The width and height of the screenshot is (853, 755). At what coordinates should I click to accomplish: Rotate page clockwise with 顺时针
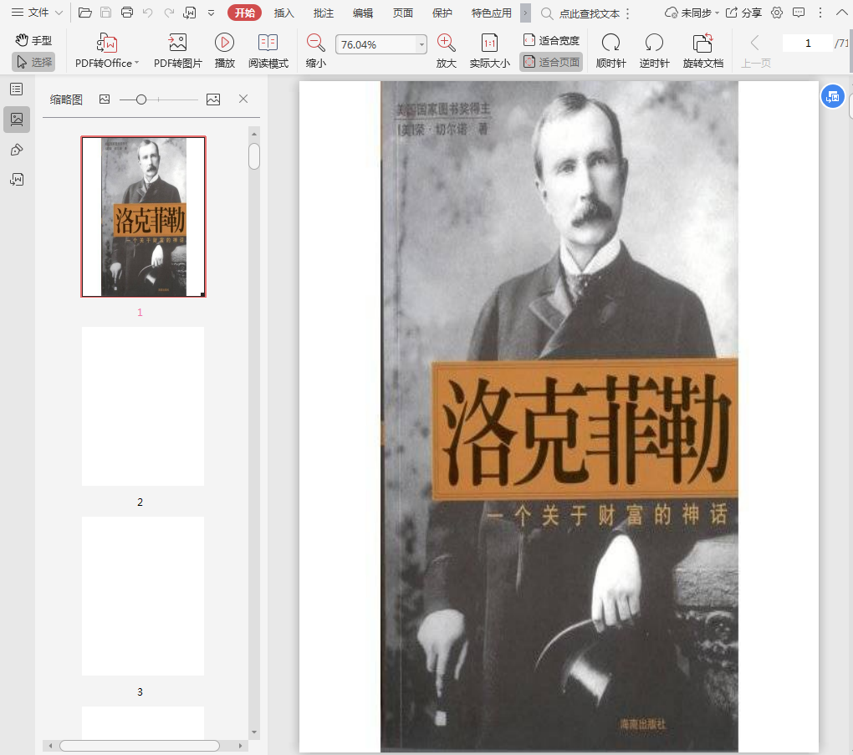coord(610,43)
